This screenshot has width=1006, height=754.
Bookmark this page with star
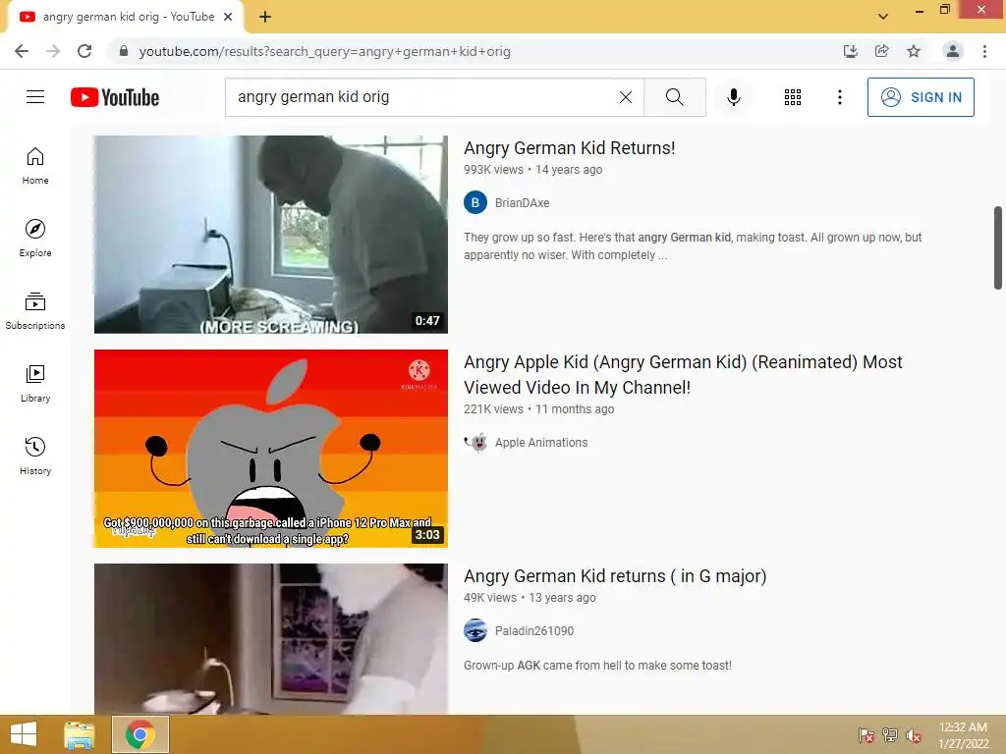[914, 51]
